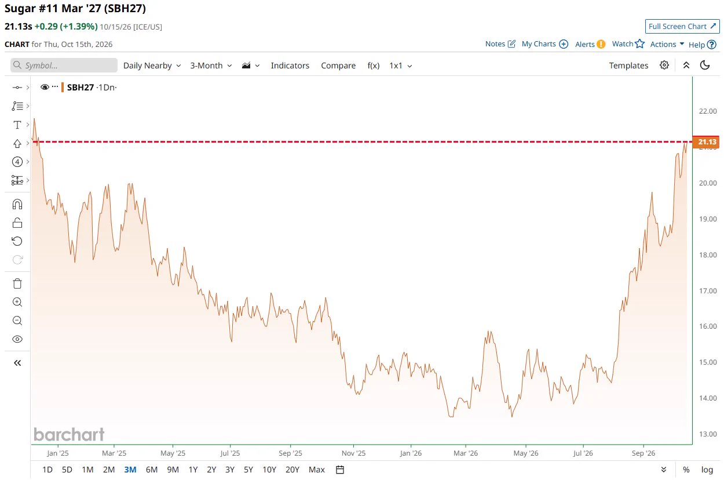
Task: Select the text annotation tool
Action: [17, 125]
